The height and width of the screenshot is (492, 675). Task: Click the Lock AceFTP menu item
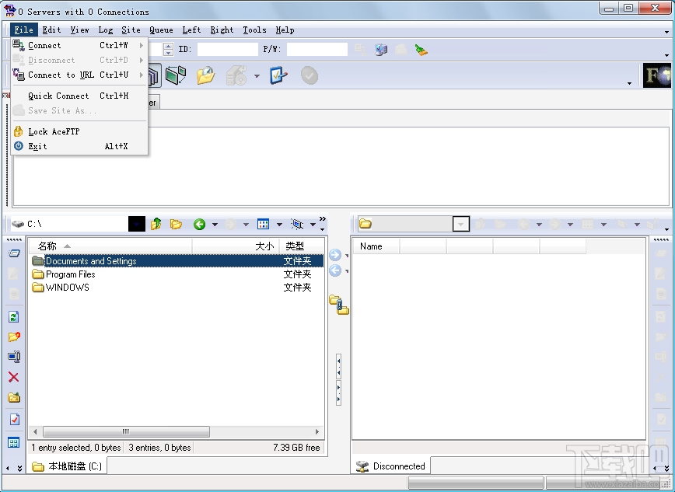pos(54,131)
